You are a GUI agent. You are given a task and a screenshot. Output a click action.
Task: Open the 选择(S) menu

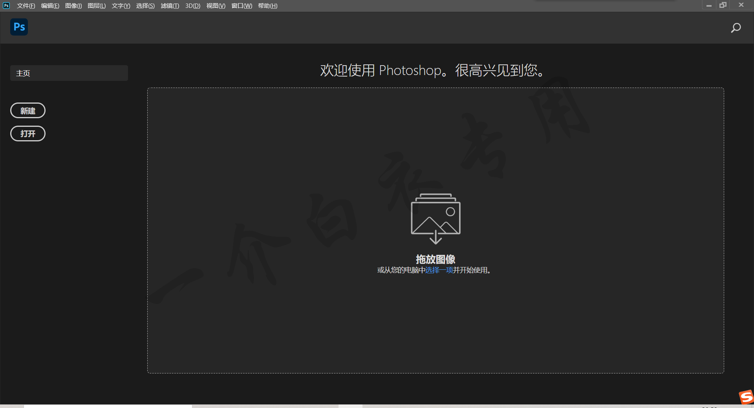pos(145,6)
